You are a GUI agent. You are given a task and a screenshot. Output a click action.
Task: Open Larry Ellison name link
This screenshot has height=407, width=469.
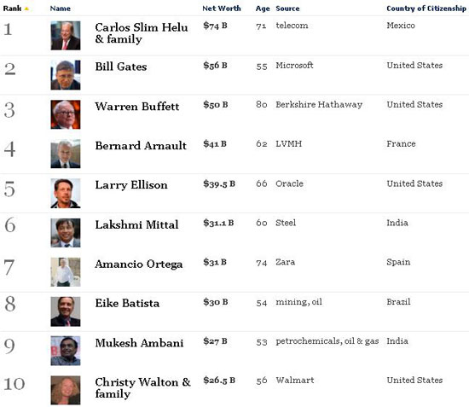[x=131, y=185]
